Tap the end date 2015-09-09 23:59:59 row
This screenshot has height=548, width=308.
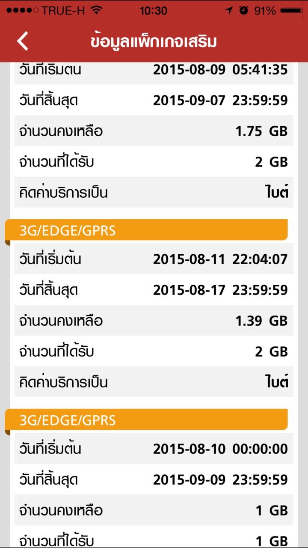pos(154,479)
